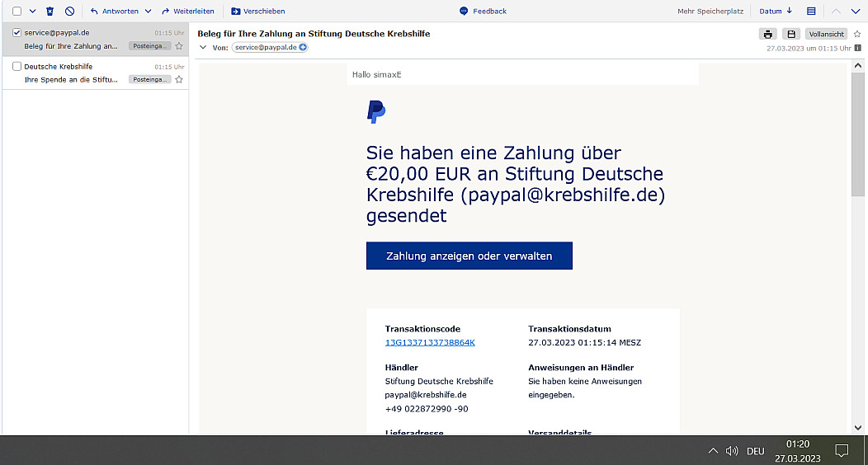This screenshot has height=465, width=868.
Task: Star the opened email in the header
Action: tap(857, 34)
